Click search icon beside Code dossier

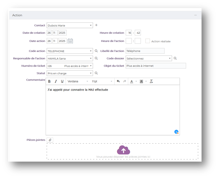point(175,58)
